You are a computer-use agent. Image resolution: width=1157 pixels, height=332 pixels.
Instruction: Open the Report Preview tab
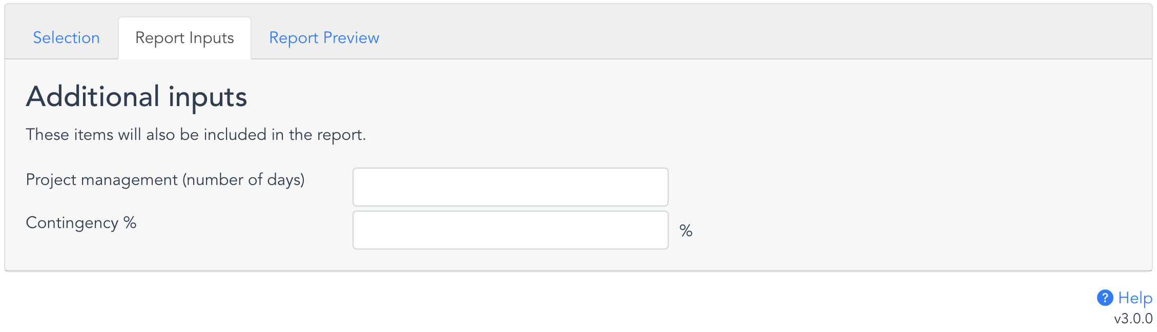click(324, 38)
